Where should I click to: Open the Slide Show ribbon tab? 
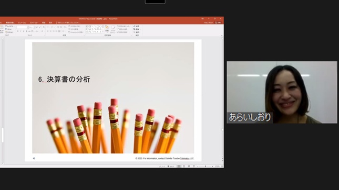tap(34, 23)
